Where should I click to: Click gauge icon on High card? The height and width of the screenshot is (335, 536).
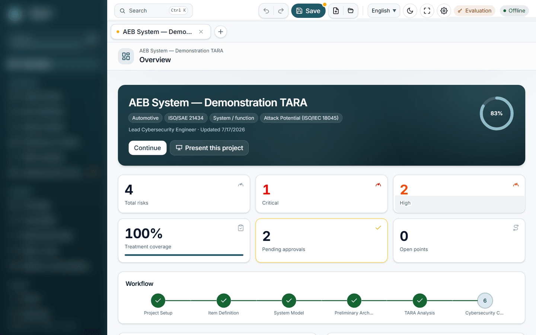(516, 185)
